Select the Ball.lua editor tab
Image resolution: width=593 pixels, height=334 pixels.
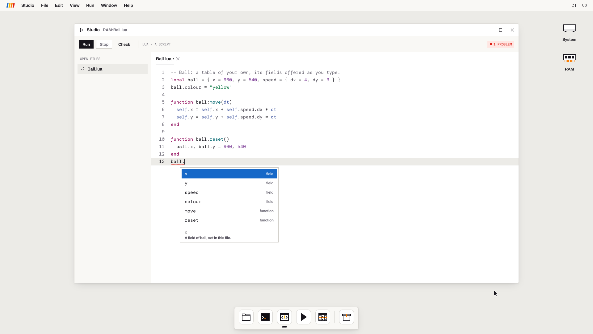(165, 59)
